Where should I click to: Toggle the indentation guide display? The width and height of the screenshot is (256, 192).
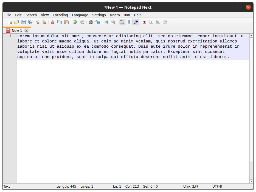click(136, 22)
